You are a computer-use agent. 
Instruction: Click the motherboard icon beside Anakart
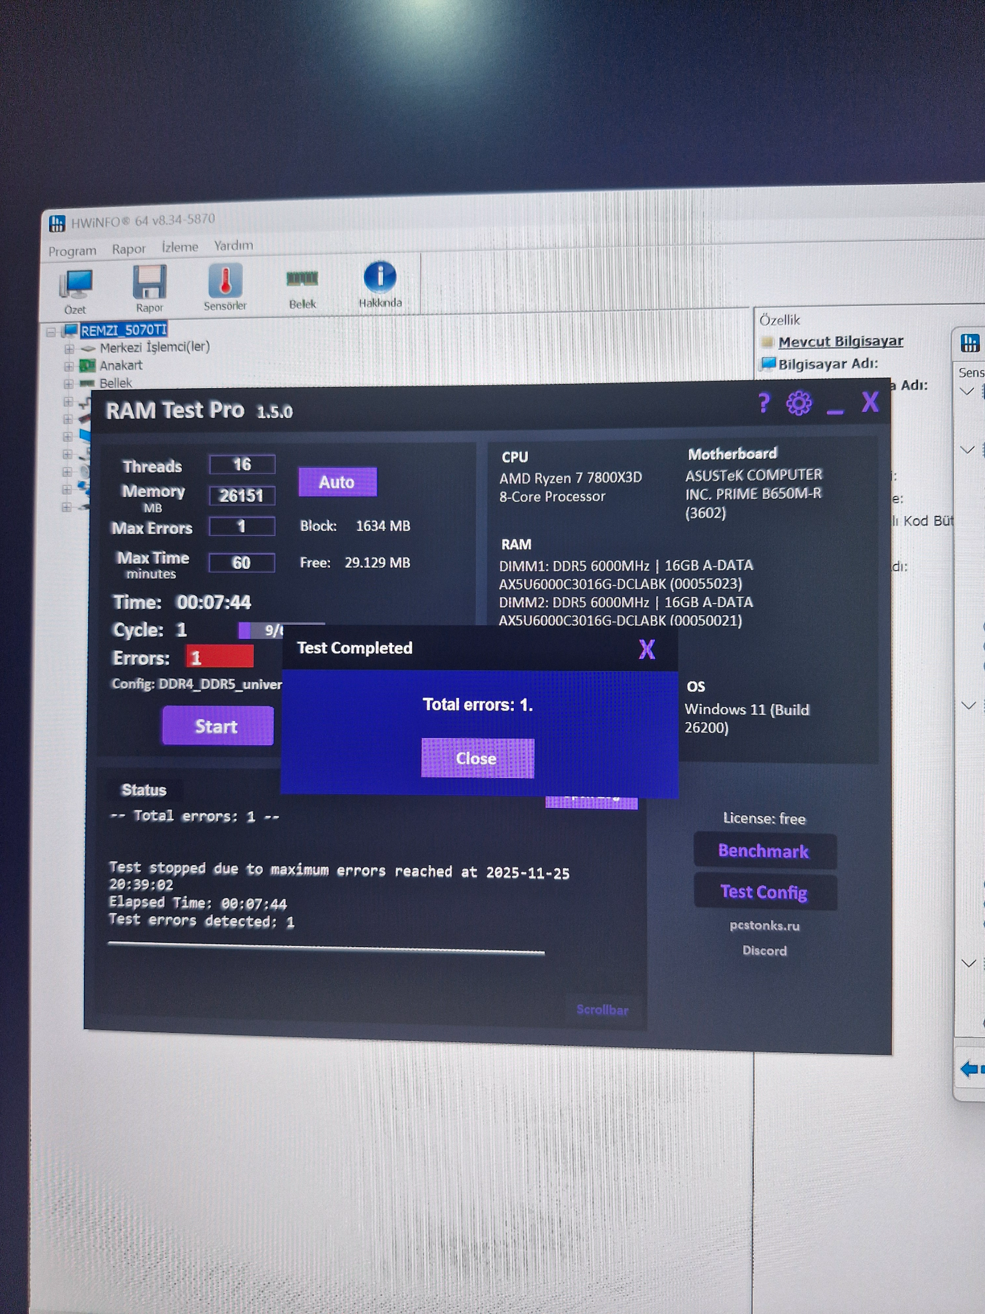point(88,366)
